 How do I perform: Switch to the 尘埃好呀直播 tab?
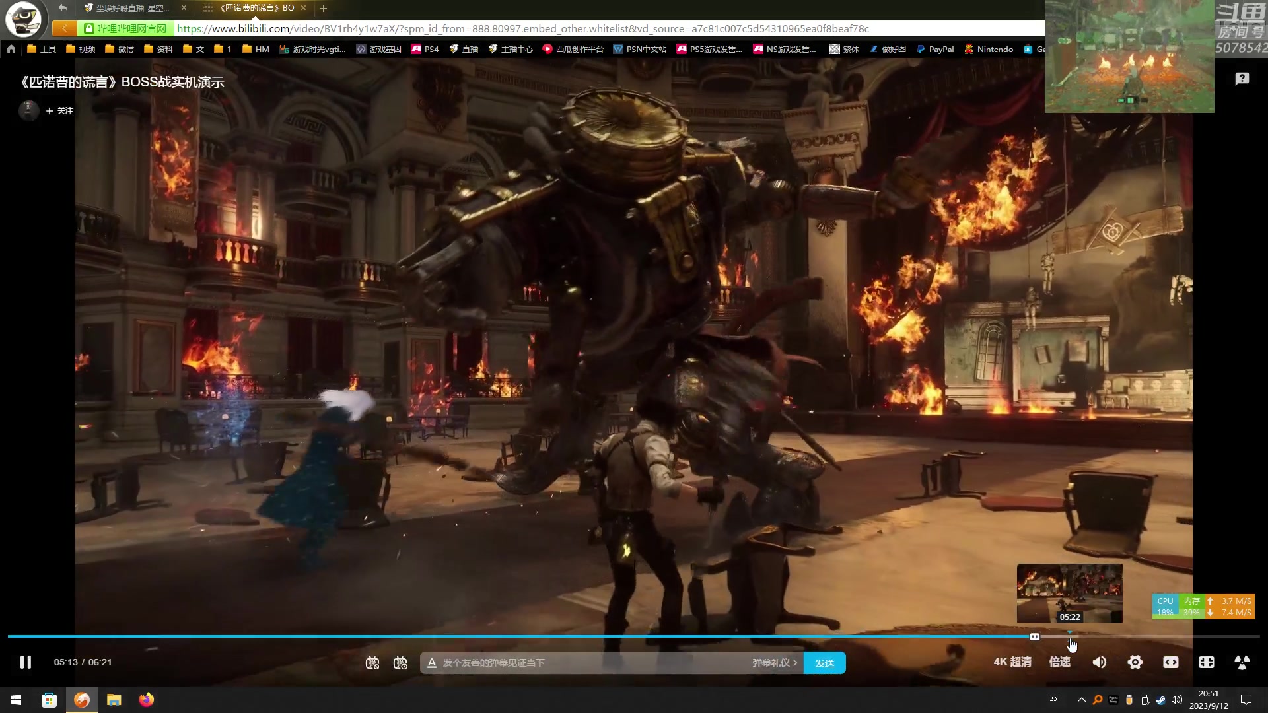(x=132, y=8)
